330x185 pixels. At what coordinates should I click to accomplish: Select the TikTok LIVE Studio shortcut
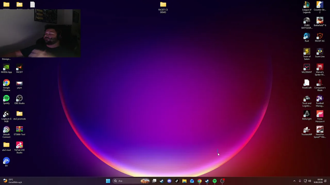[x=19, y=148]
